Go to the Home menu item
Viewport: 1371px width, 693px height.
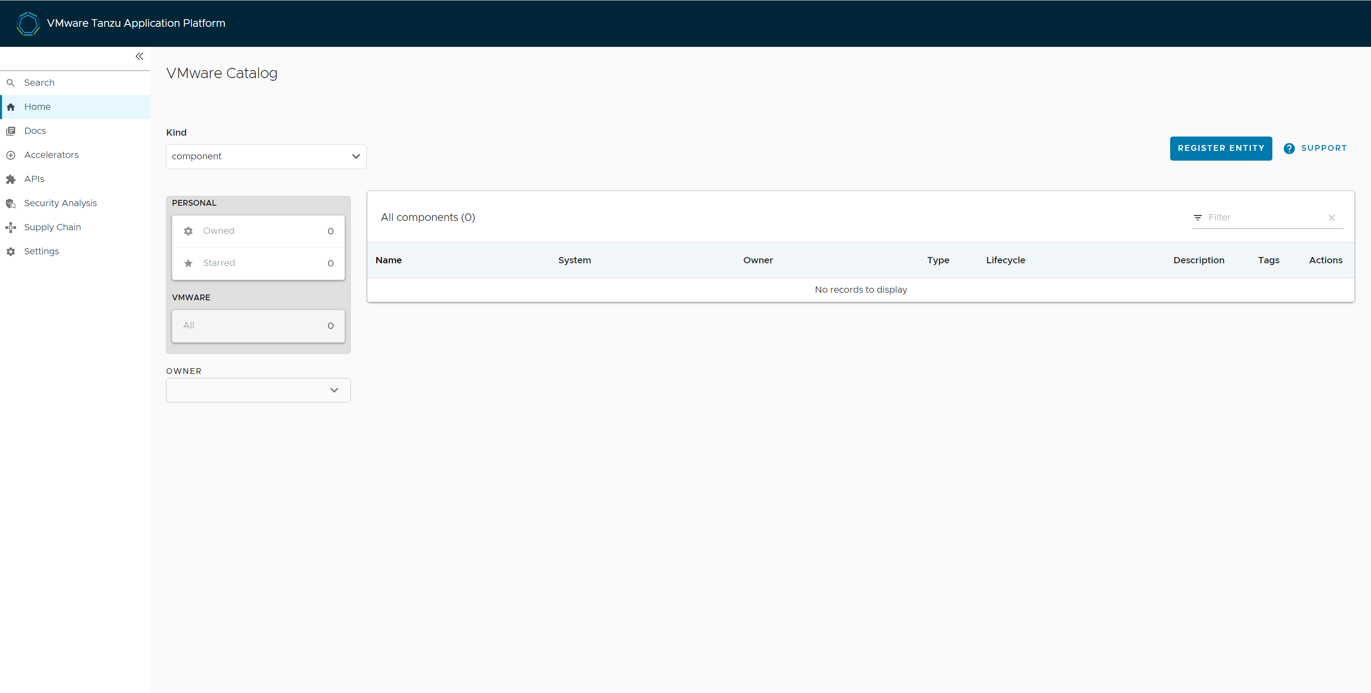37,107
